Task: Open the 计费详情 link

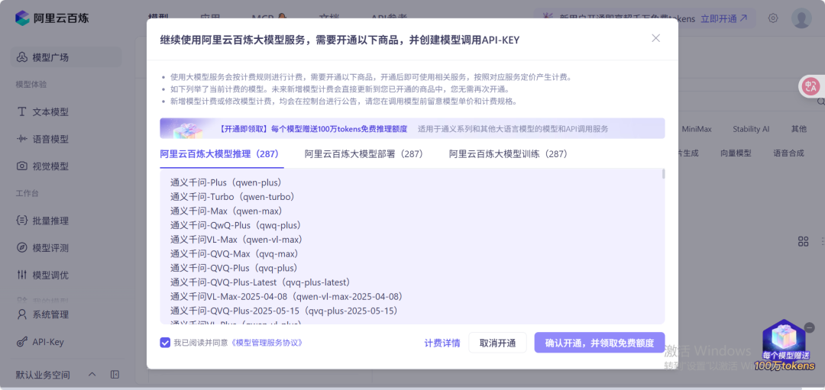Action: pyautogui.click(x=442, y=343)
